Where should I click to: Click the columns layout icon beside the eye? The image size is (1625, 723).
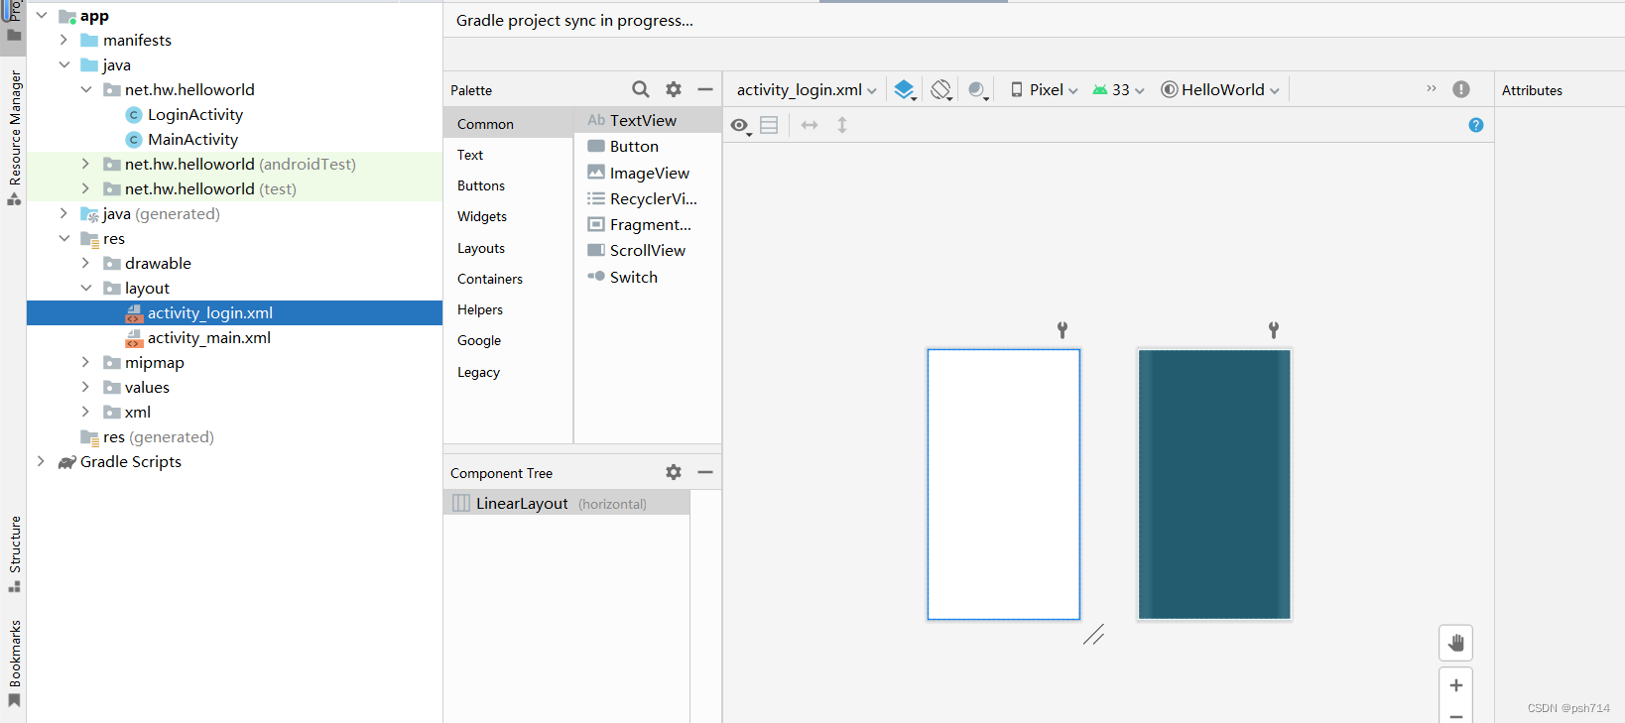click(769, 125)
